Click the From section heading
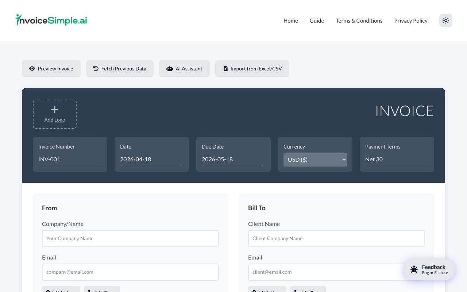 coord(50,208)
